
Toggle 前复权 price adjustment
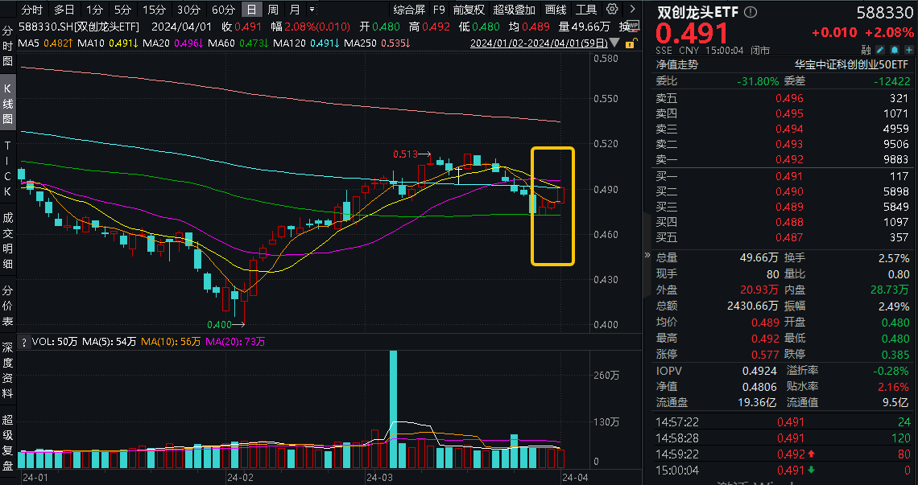pyautogui.click(x=469, y=10)
